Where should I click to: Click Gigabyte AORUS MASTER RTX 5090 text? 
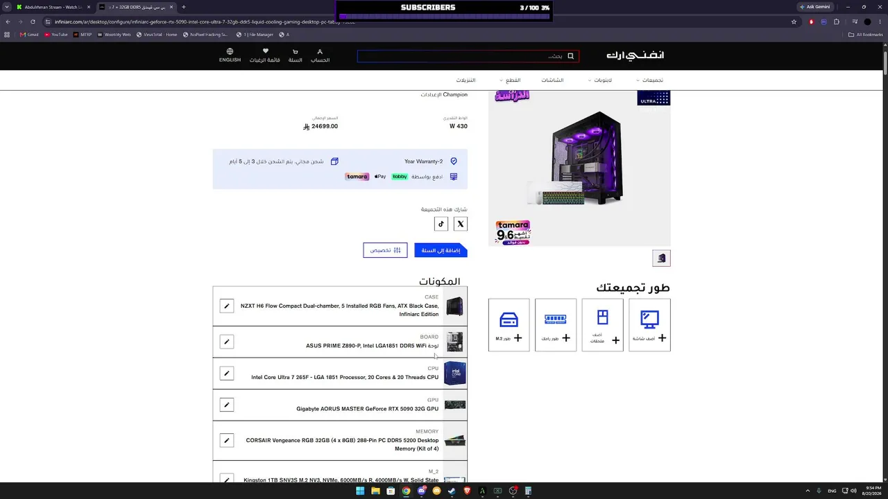(x=368, y=409)
